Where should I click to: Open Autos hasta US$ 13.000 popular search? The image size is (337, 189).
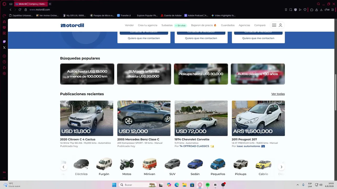click(x=87, y=74)
